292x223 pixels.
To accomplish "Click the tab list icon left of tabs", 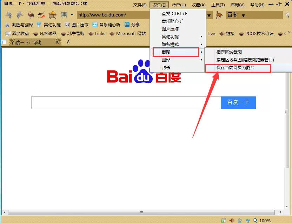I will tap(4, 42).
